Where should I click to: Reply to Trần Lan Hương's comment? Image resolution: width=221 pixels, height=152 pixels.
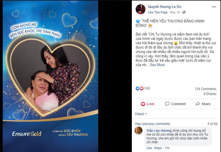(158, 148)
